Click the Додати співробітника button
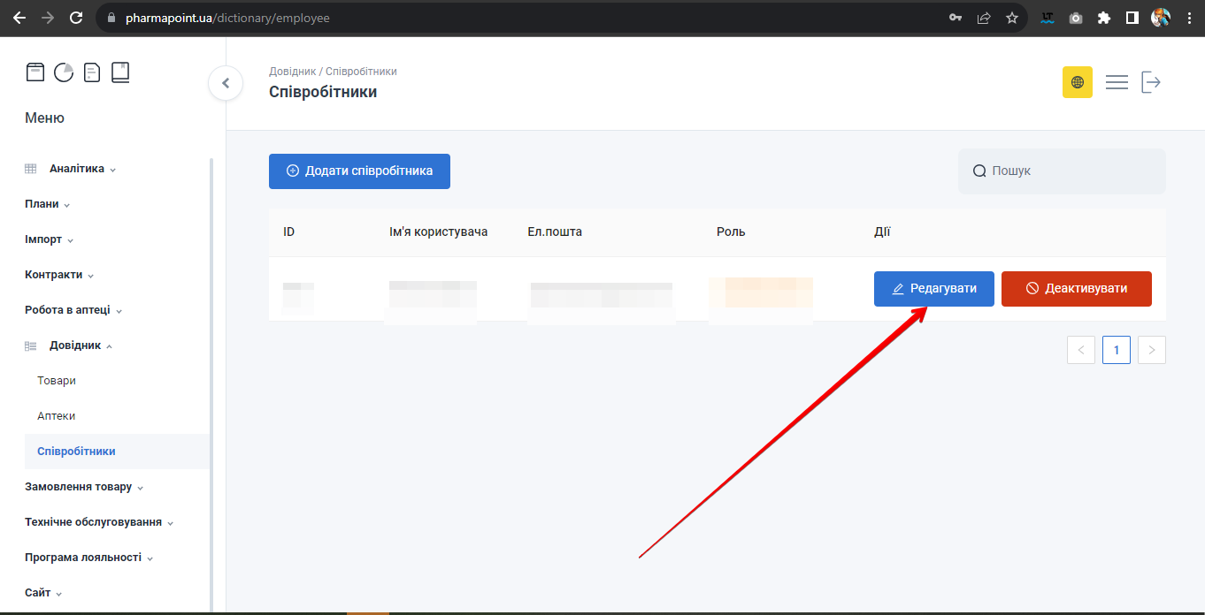1205x615 pixels. (x=359, y=171)
